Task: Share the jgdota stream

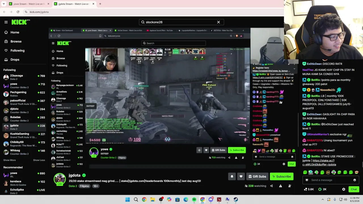Action: click(271, 186)
